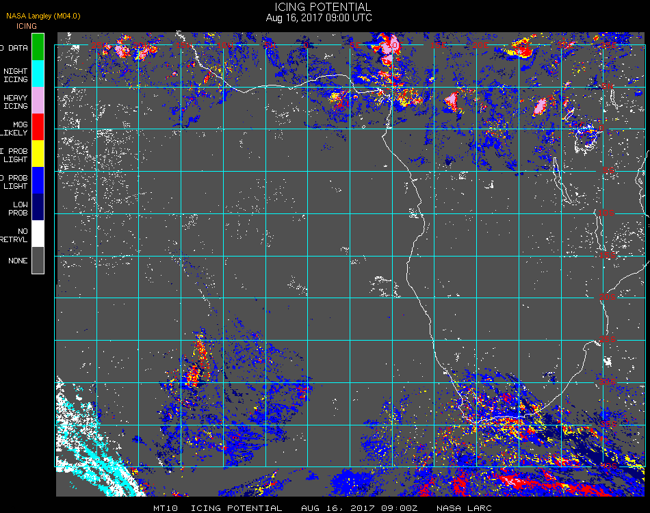Click the gray NONE legend swatch
Image resolution: width=650 pixels, height=513 pixels.
point(38,260)
